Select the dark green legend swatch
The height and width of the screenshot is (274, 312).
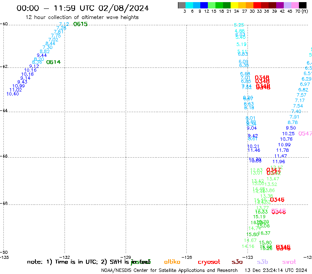coord(227,5)
